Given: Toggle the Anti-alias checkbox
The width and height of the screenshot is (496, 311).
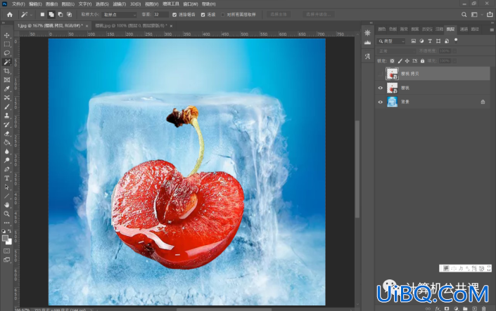Looking at the screenshot, I should [174, 15].
